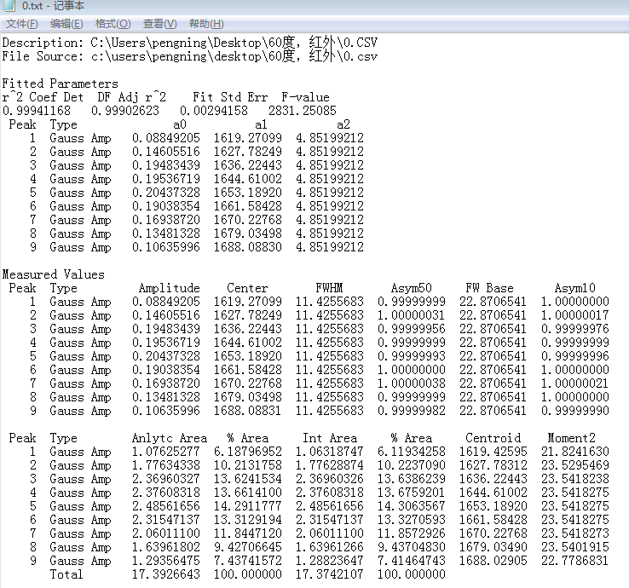Screen dimensions: 629x588
Task: Click Moment2 value 22.7786831
Action: (x=574, y=561)
